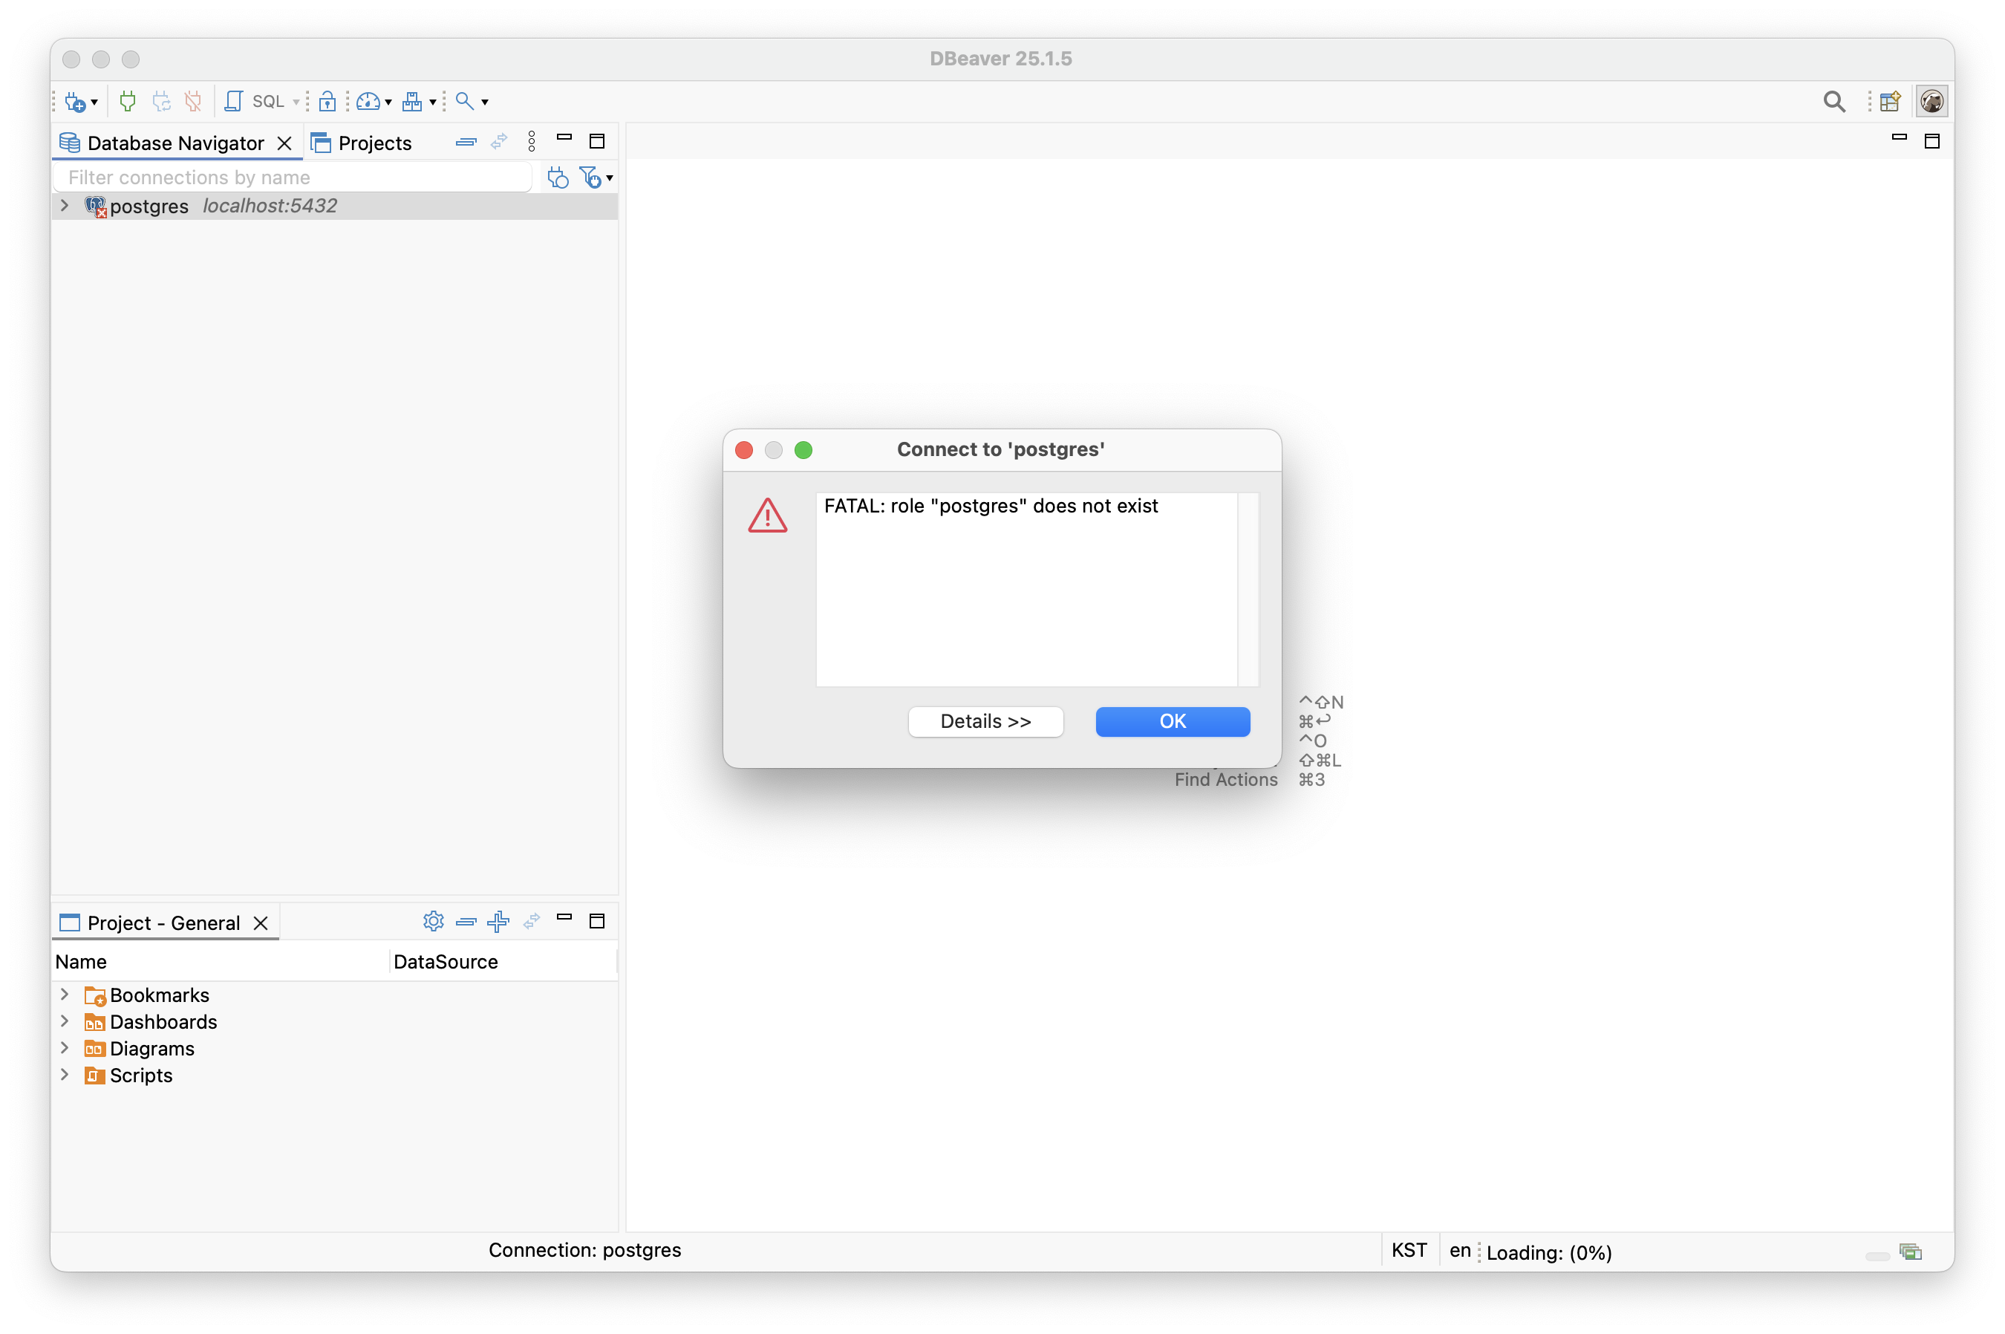Click the transaction lock icon in toolbar

(x=327, y=101)
